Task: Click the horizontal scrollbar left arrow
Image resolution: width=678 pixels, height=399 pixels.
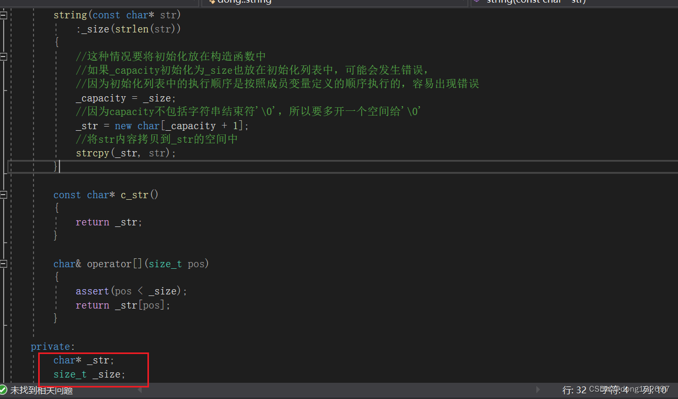Action: tap(139, 390)
